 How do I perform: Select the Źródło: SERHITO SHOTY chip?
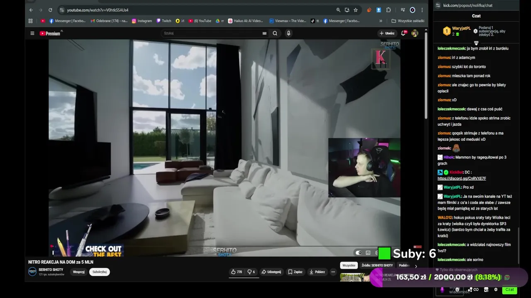(377, 265)
